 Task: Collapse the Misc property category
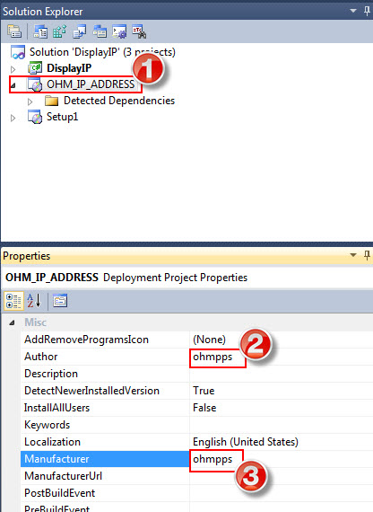click(x=12, y=322)
